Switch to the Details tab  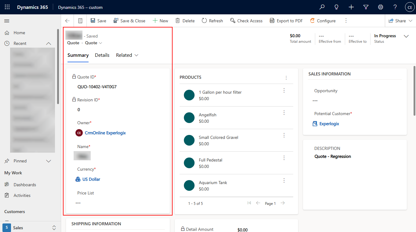pos(102,55)
